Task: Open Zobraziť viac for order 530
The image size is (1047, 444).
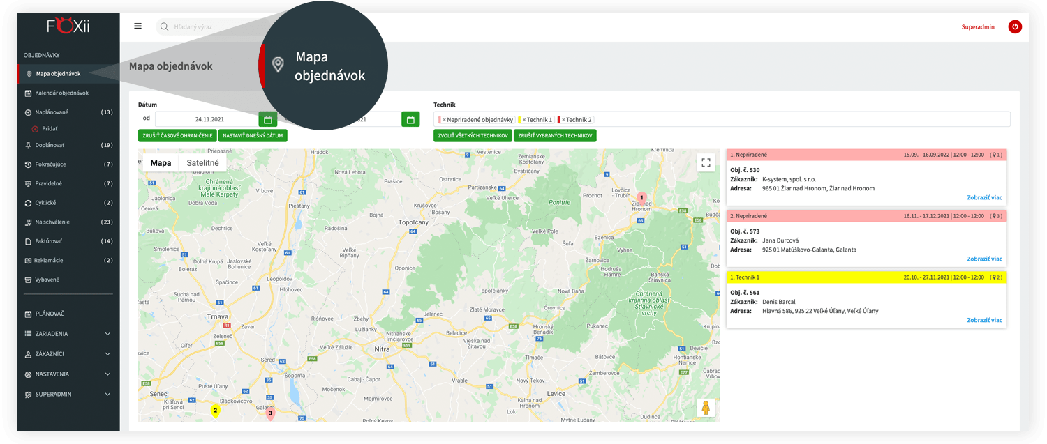Action: (x=984, y=197)
